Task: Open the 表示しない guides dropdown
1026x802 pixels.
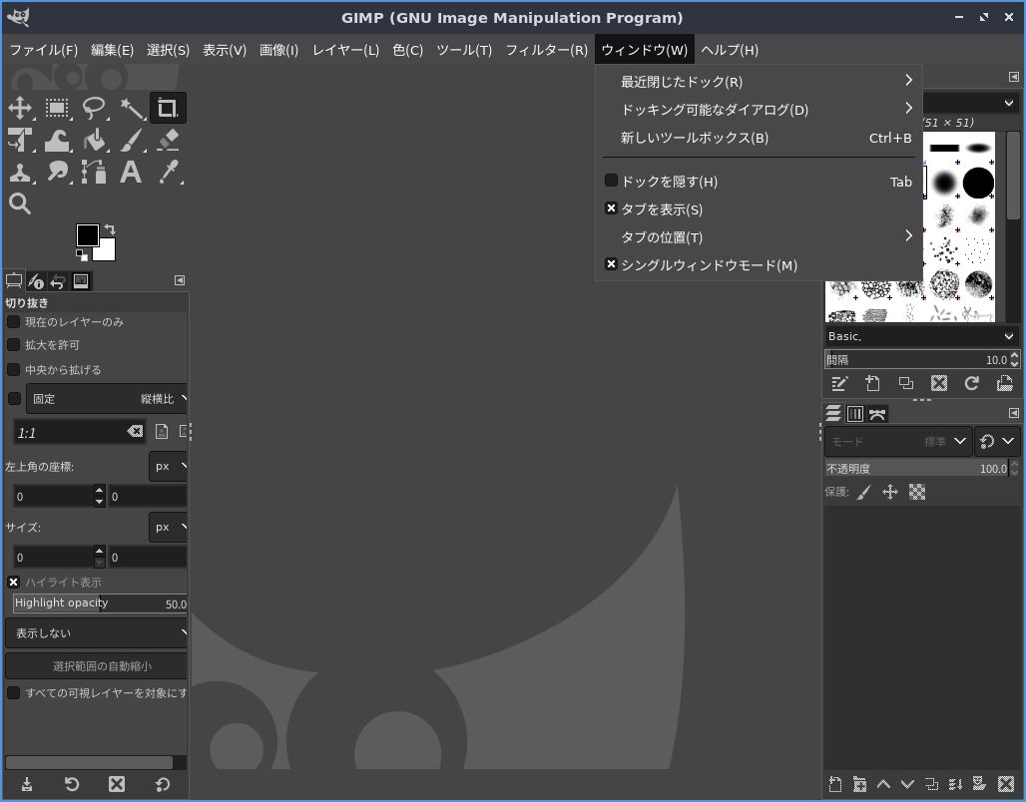Action: (x=97, y=633)
